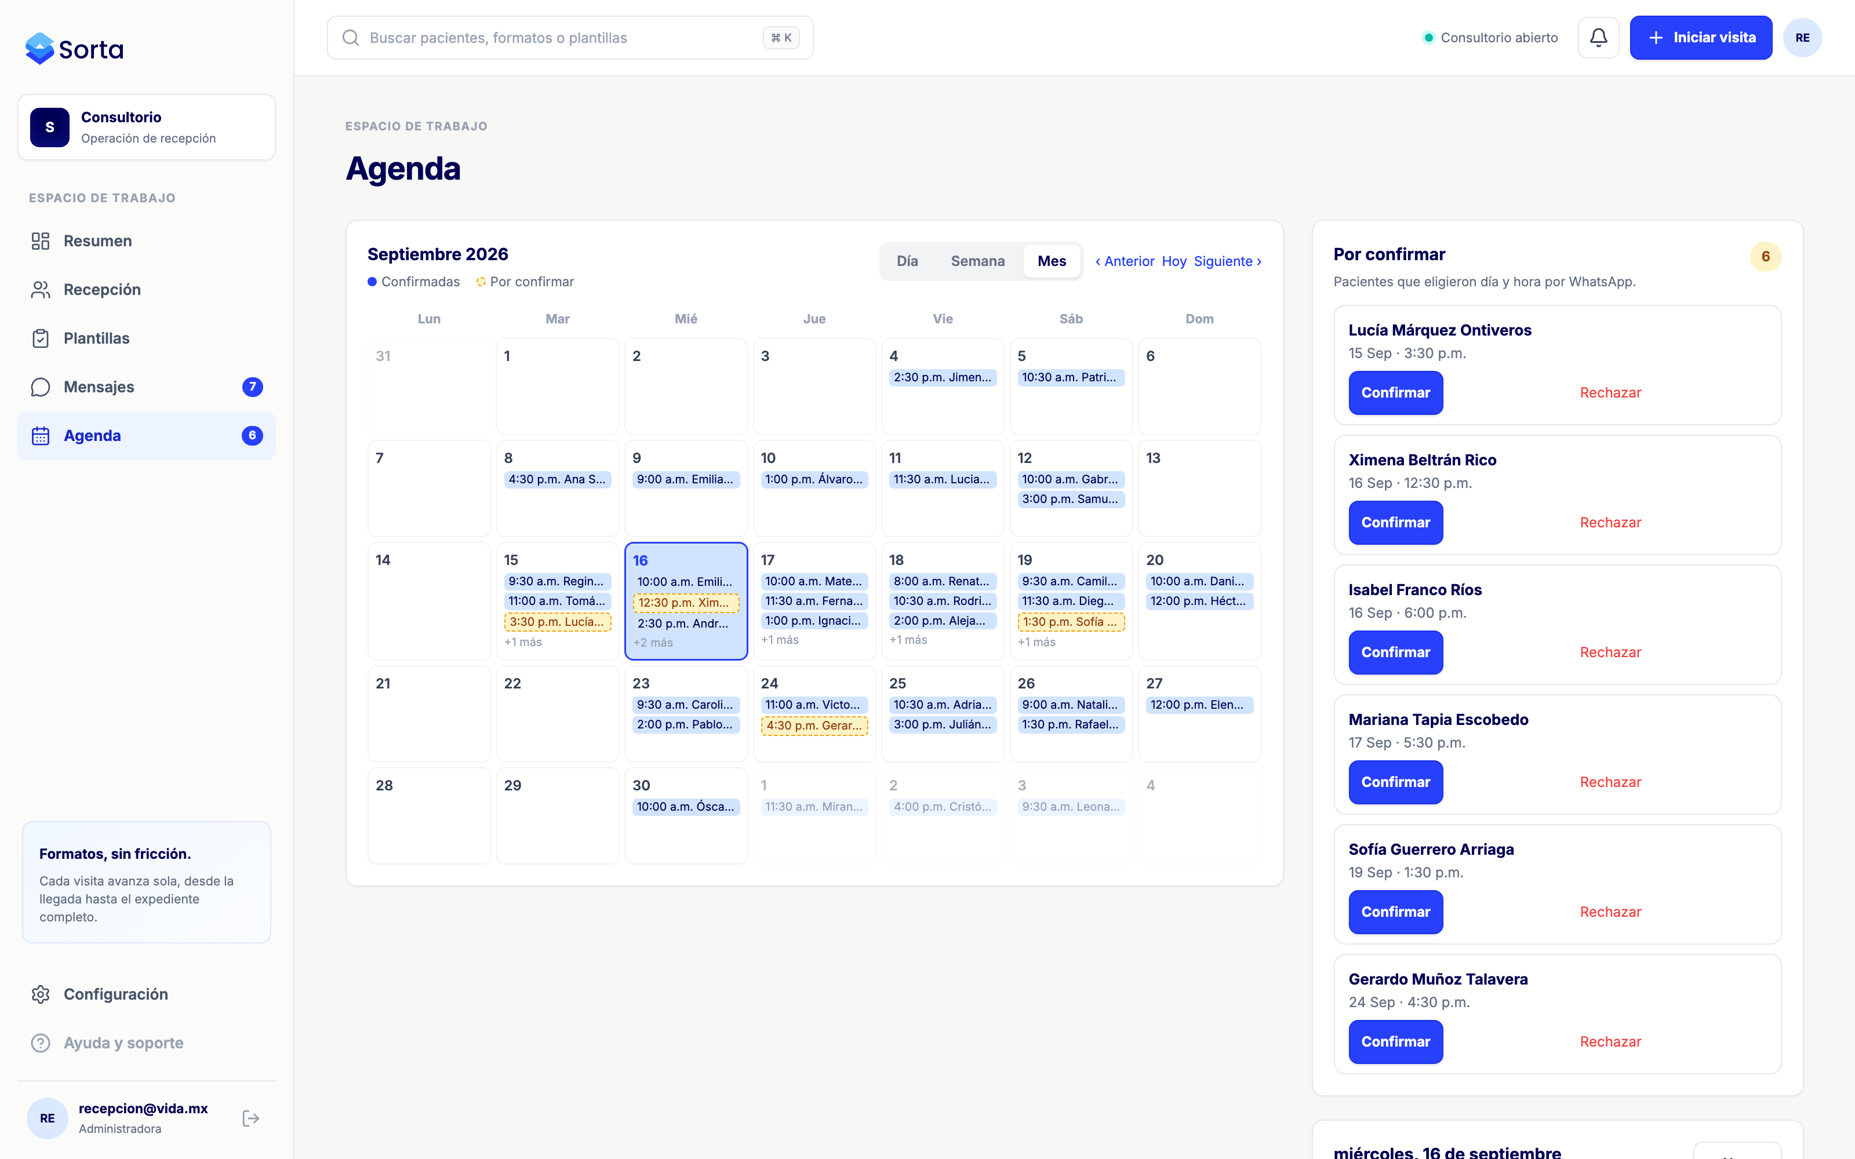Select day 22 cell in calendar

(557, 713)
